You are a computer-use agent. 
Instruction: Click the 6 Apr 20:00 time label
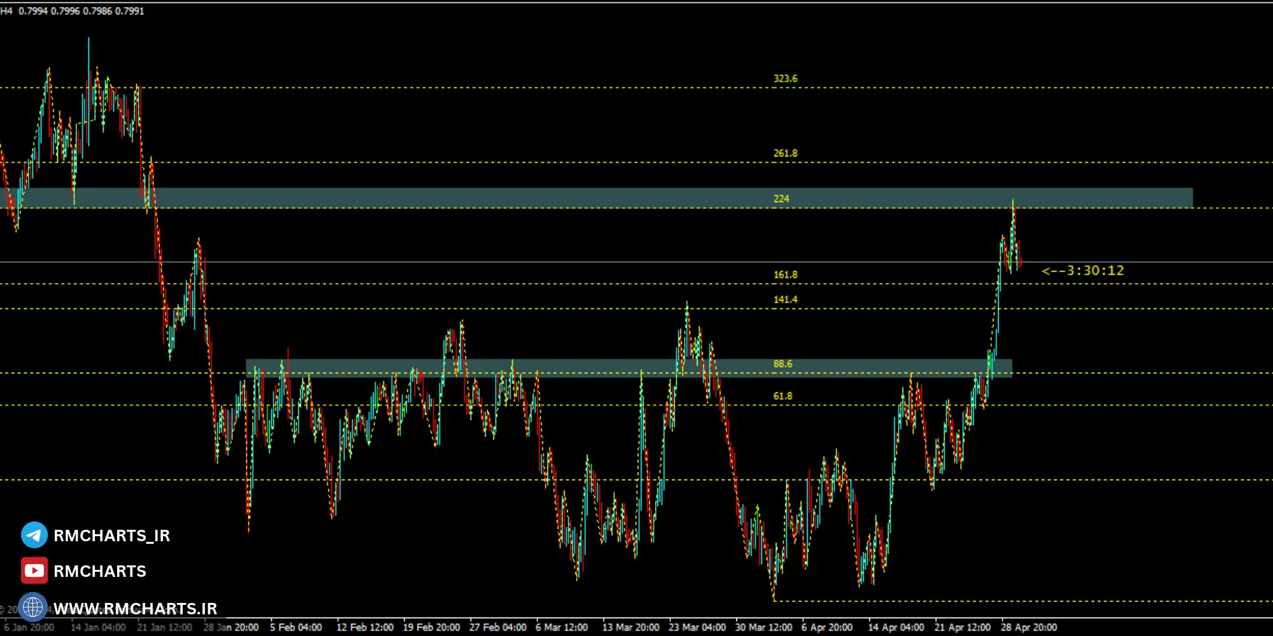click(x=827, y=627)
